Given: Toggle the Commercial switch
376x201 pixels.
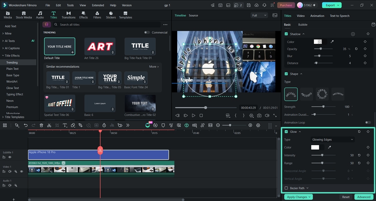Looking at the screenshot, I should 147,32.
